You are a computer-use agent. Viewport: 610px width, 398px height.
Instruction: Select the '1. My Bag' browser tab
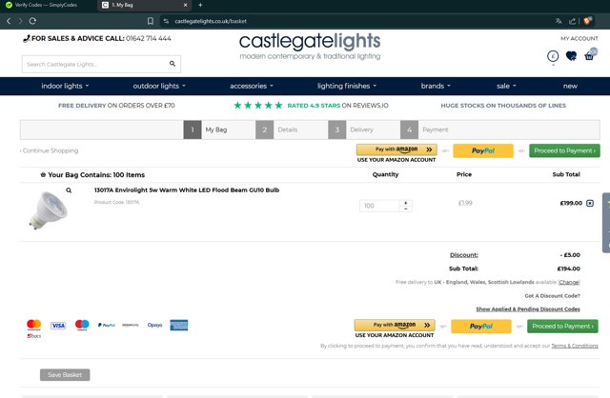tap(144, 5)
